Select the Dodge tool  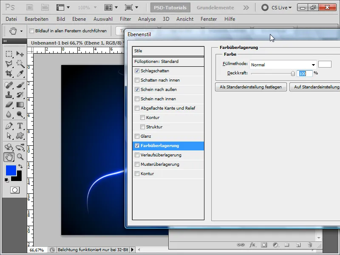tap(20, 114)
